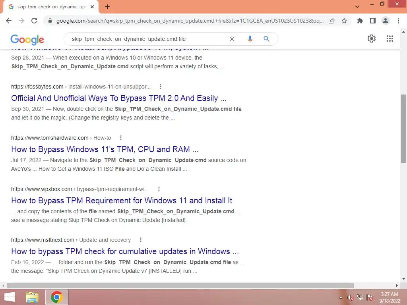Start voice search with the microphone icon
Image resolution: width=407 pixels, height=305 pixels.
(x=250, y=39)
